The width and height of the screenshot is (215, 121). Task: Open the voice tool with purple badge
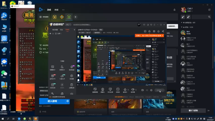click(x=71, y=68)
